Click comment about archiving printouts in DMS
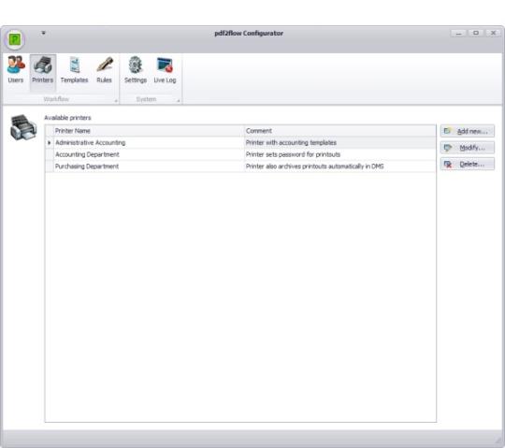Image resolution: width=505 pixels, height=448 pixels. pyautogui.click(x=314, y=166)
